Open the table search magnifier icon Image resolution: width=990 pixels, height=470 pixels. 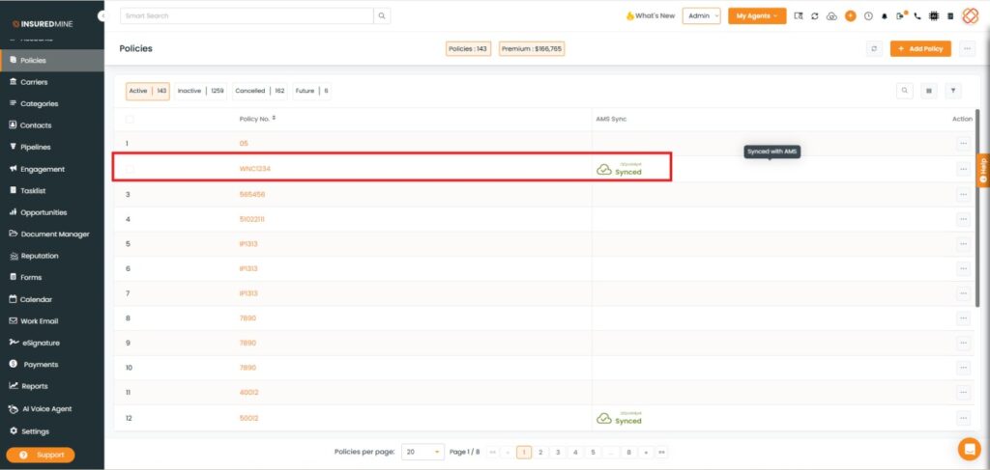905,91
